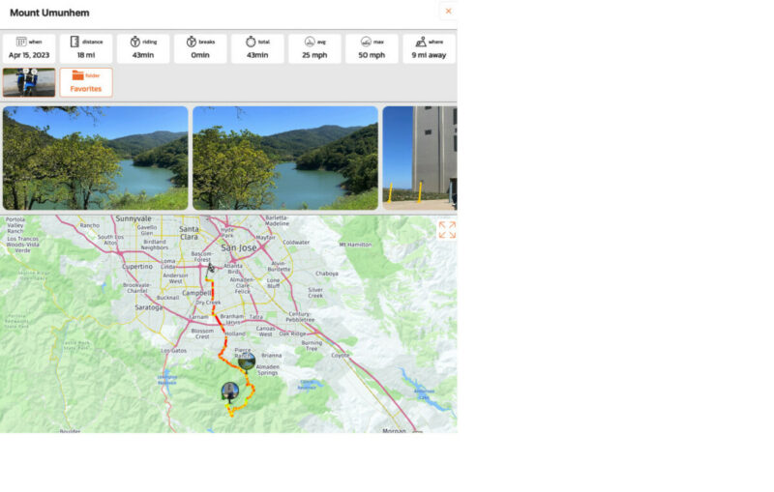Select the 9 mi away stat card
The width and height of the screenshot is (774, 492).
428,49
